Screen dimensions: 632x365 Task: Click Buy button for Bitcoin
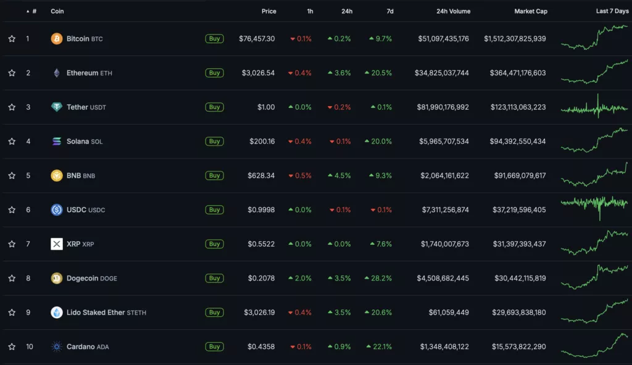tap(214, 39)
